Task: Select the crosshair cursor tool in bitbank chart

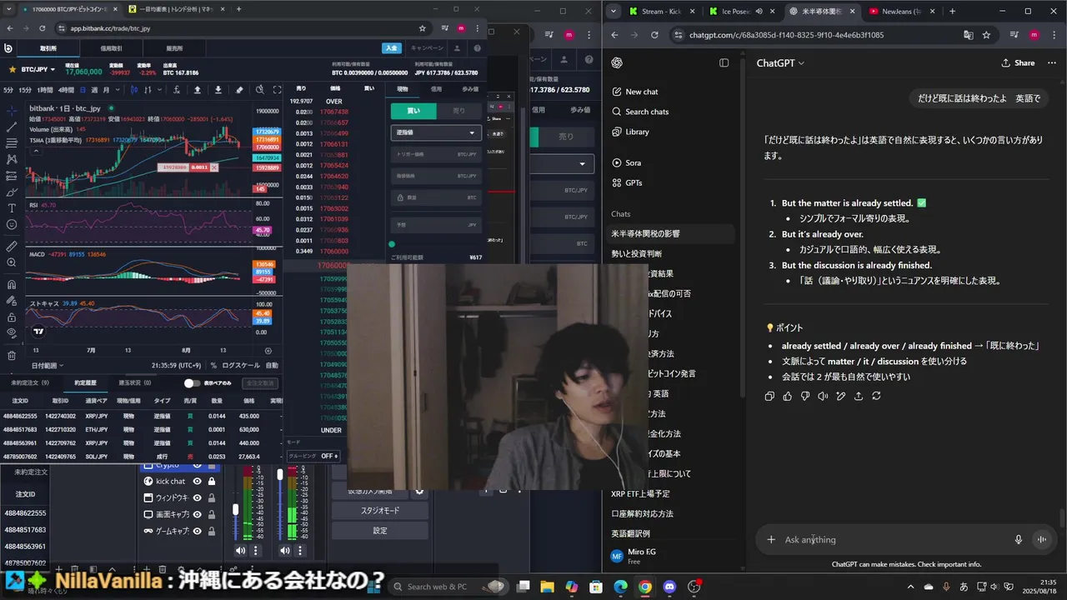Action: tap(12, 111)
